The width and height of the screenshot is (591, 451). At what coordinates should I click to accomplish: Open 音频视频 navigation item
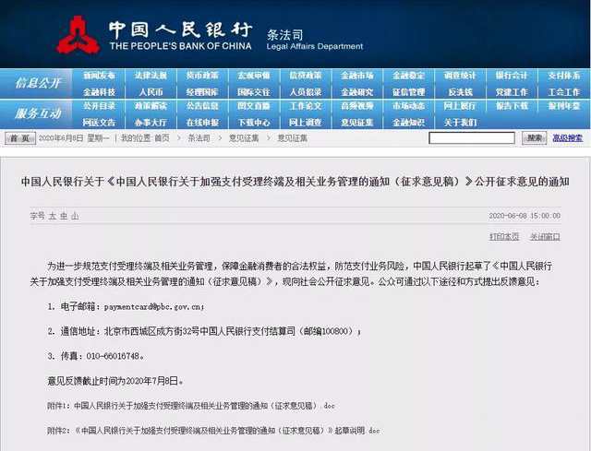357,106
